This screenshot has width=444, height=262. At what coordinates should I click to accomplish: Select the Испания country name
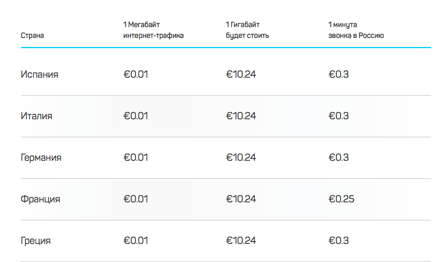tap(39, 75)
